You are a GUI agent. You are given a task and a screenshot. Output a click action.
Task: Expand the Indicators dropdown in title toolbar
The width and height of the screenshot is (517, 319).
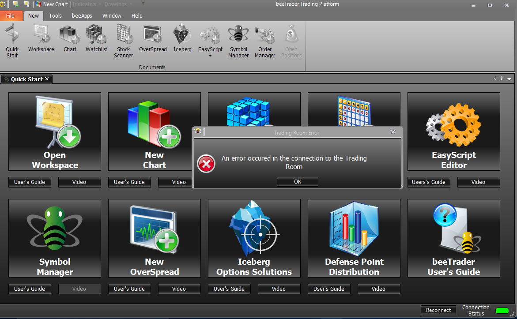click(x=87, y=4)
